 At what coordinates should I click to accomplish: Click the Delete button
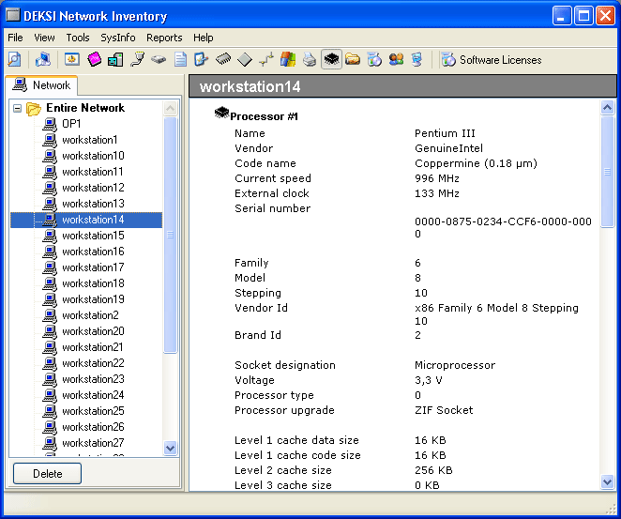pyautogui.click(x=47, y=473)
